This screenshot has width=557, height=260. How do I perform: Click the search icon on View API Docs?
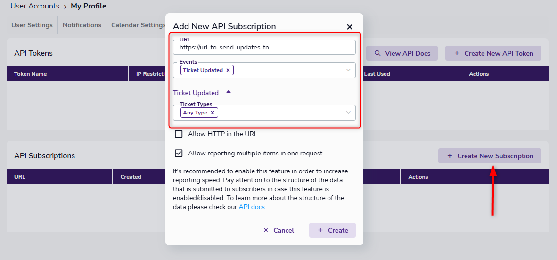pos(377,53)
